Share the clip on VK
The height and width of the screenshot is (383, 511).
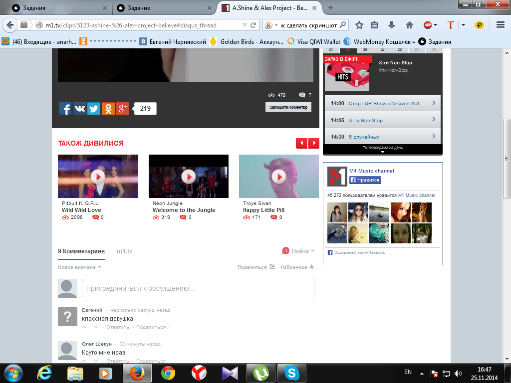click(x=79, y=108)
